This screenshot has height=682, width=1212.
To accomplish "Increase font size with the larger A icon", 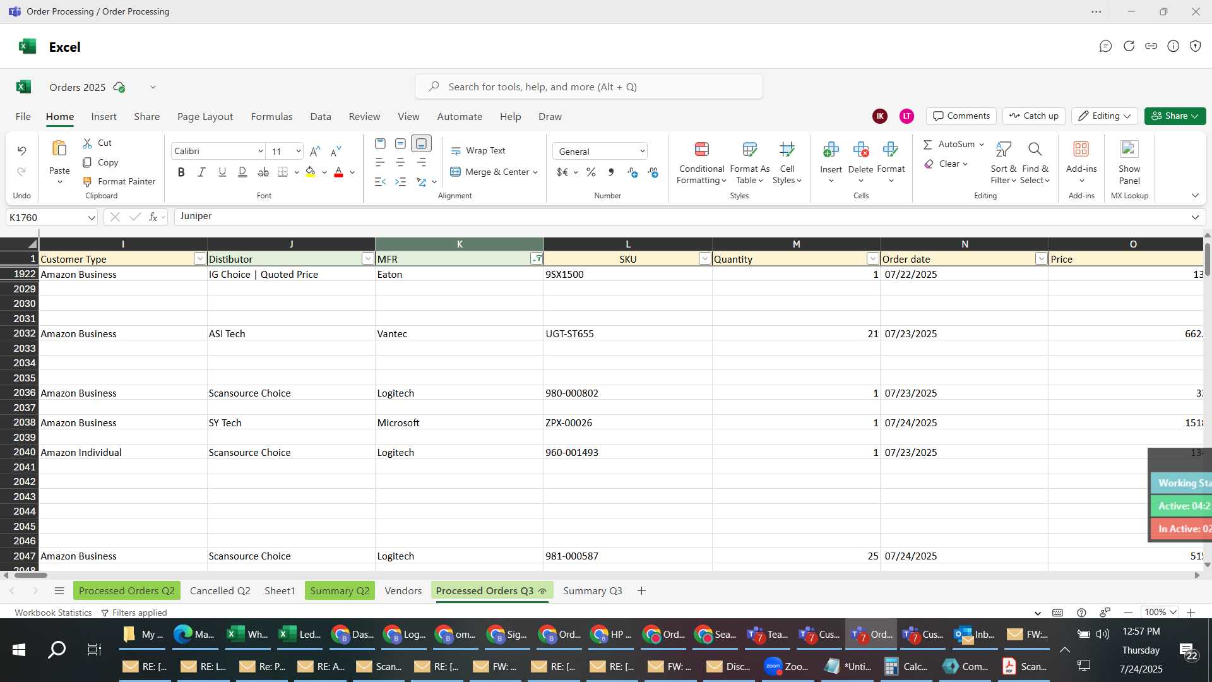I will pos(315,151).
